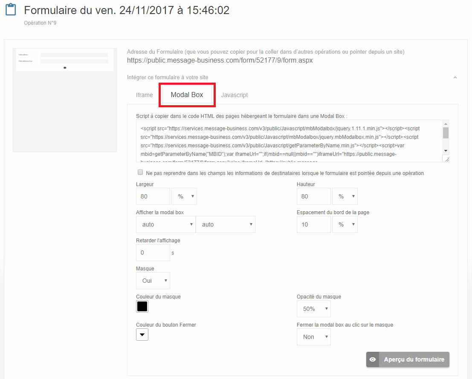Click the 'Retarder l'affichage' seconds field
472x379 pixels.
pos(153,253)
